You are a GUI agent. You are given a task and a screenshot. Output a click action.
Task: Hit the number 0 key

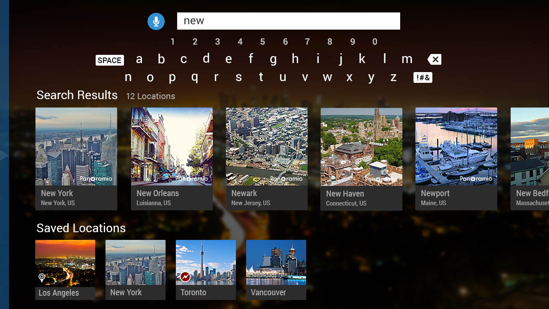[x=375, y=42]
